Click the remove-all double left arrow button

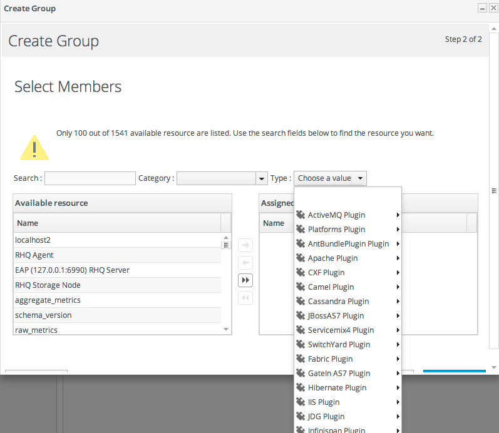[x=246, y=298]
